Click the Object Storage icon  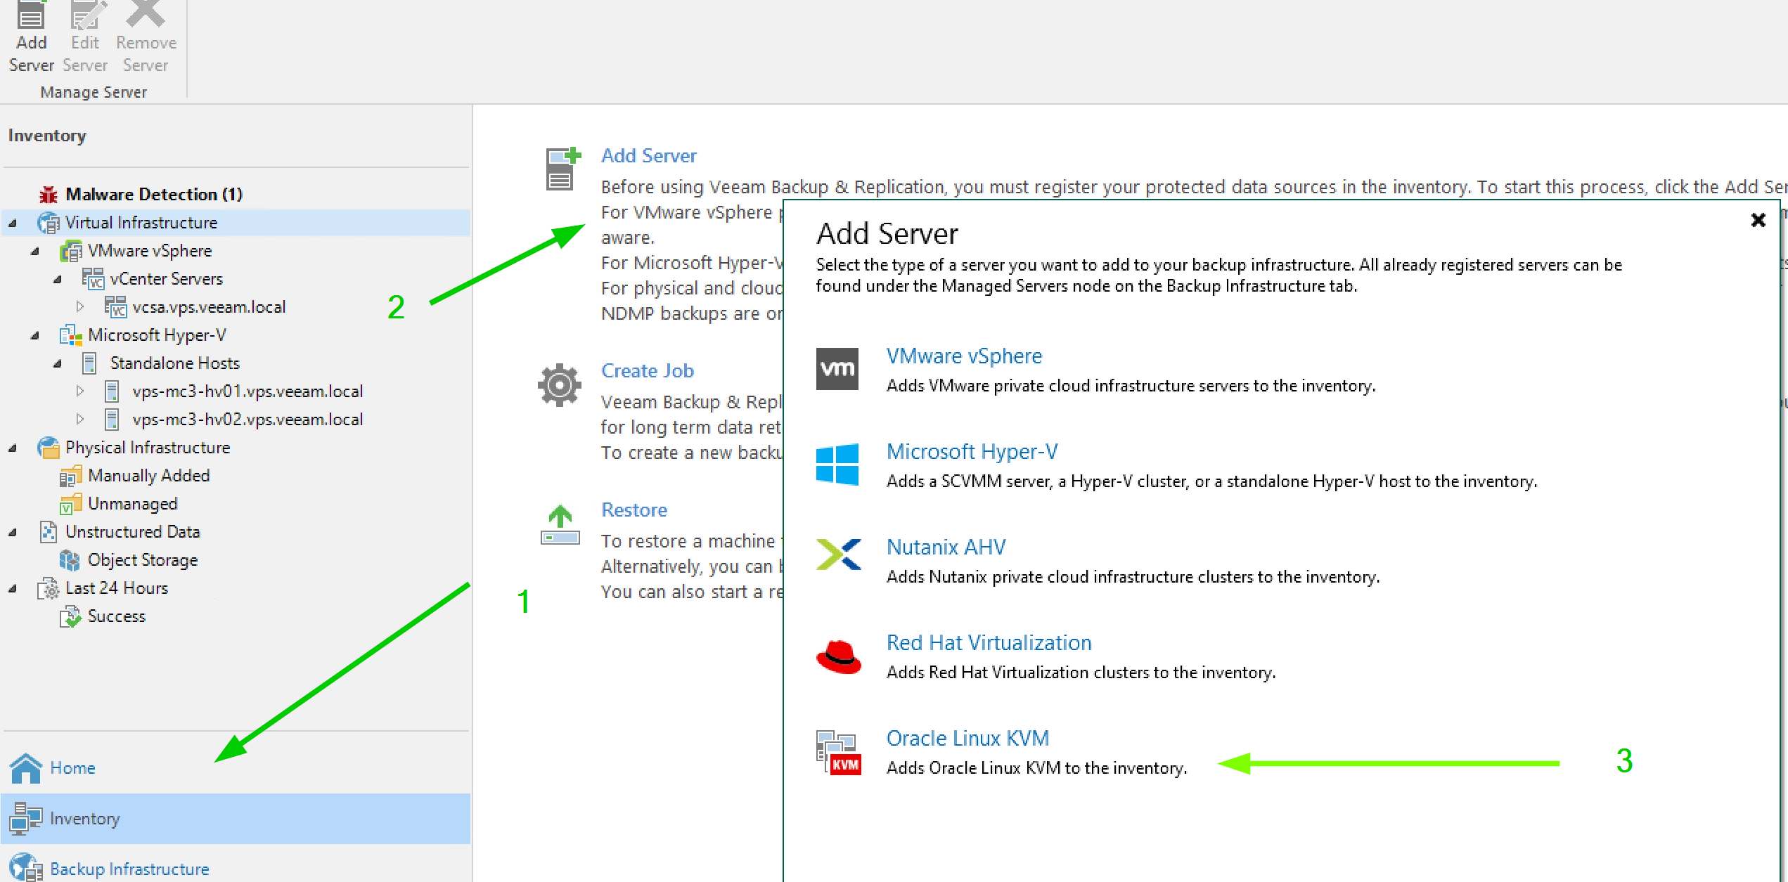pos(70,560)
